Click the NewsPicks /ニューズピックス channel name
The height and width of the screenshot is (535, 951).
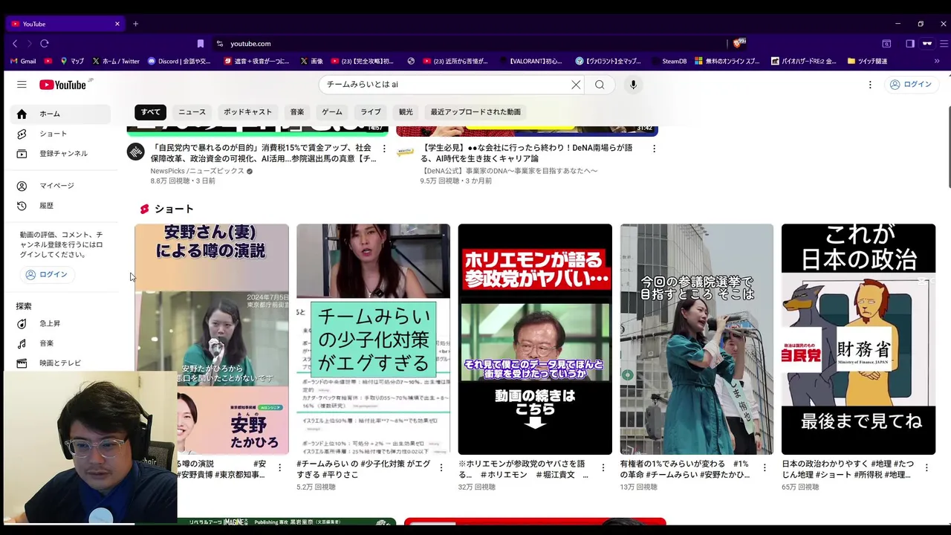(x=197, y=171)
